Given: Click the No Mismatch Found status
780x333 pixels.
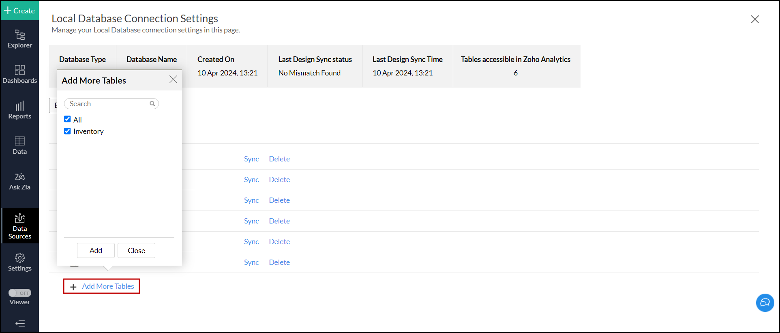Looking at the screenshot, I should pos(309,73).
